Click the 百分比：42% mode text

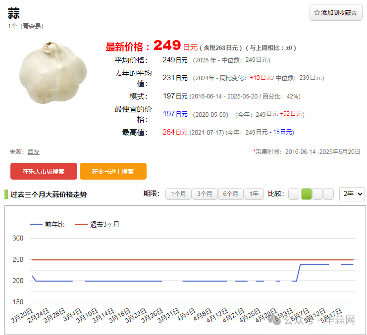tap(280, 96)
